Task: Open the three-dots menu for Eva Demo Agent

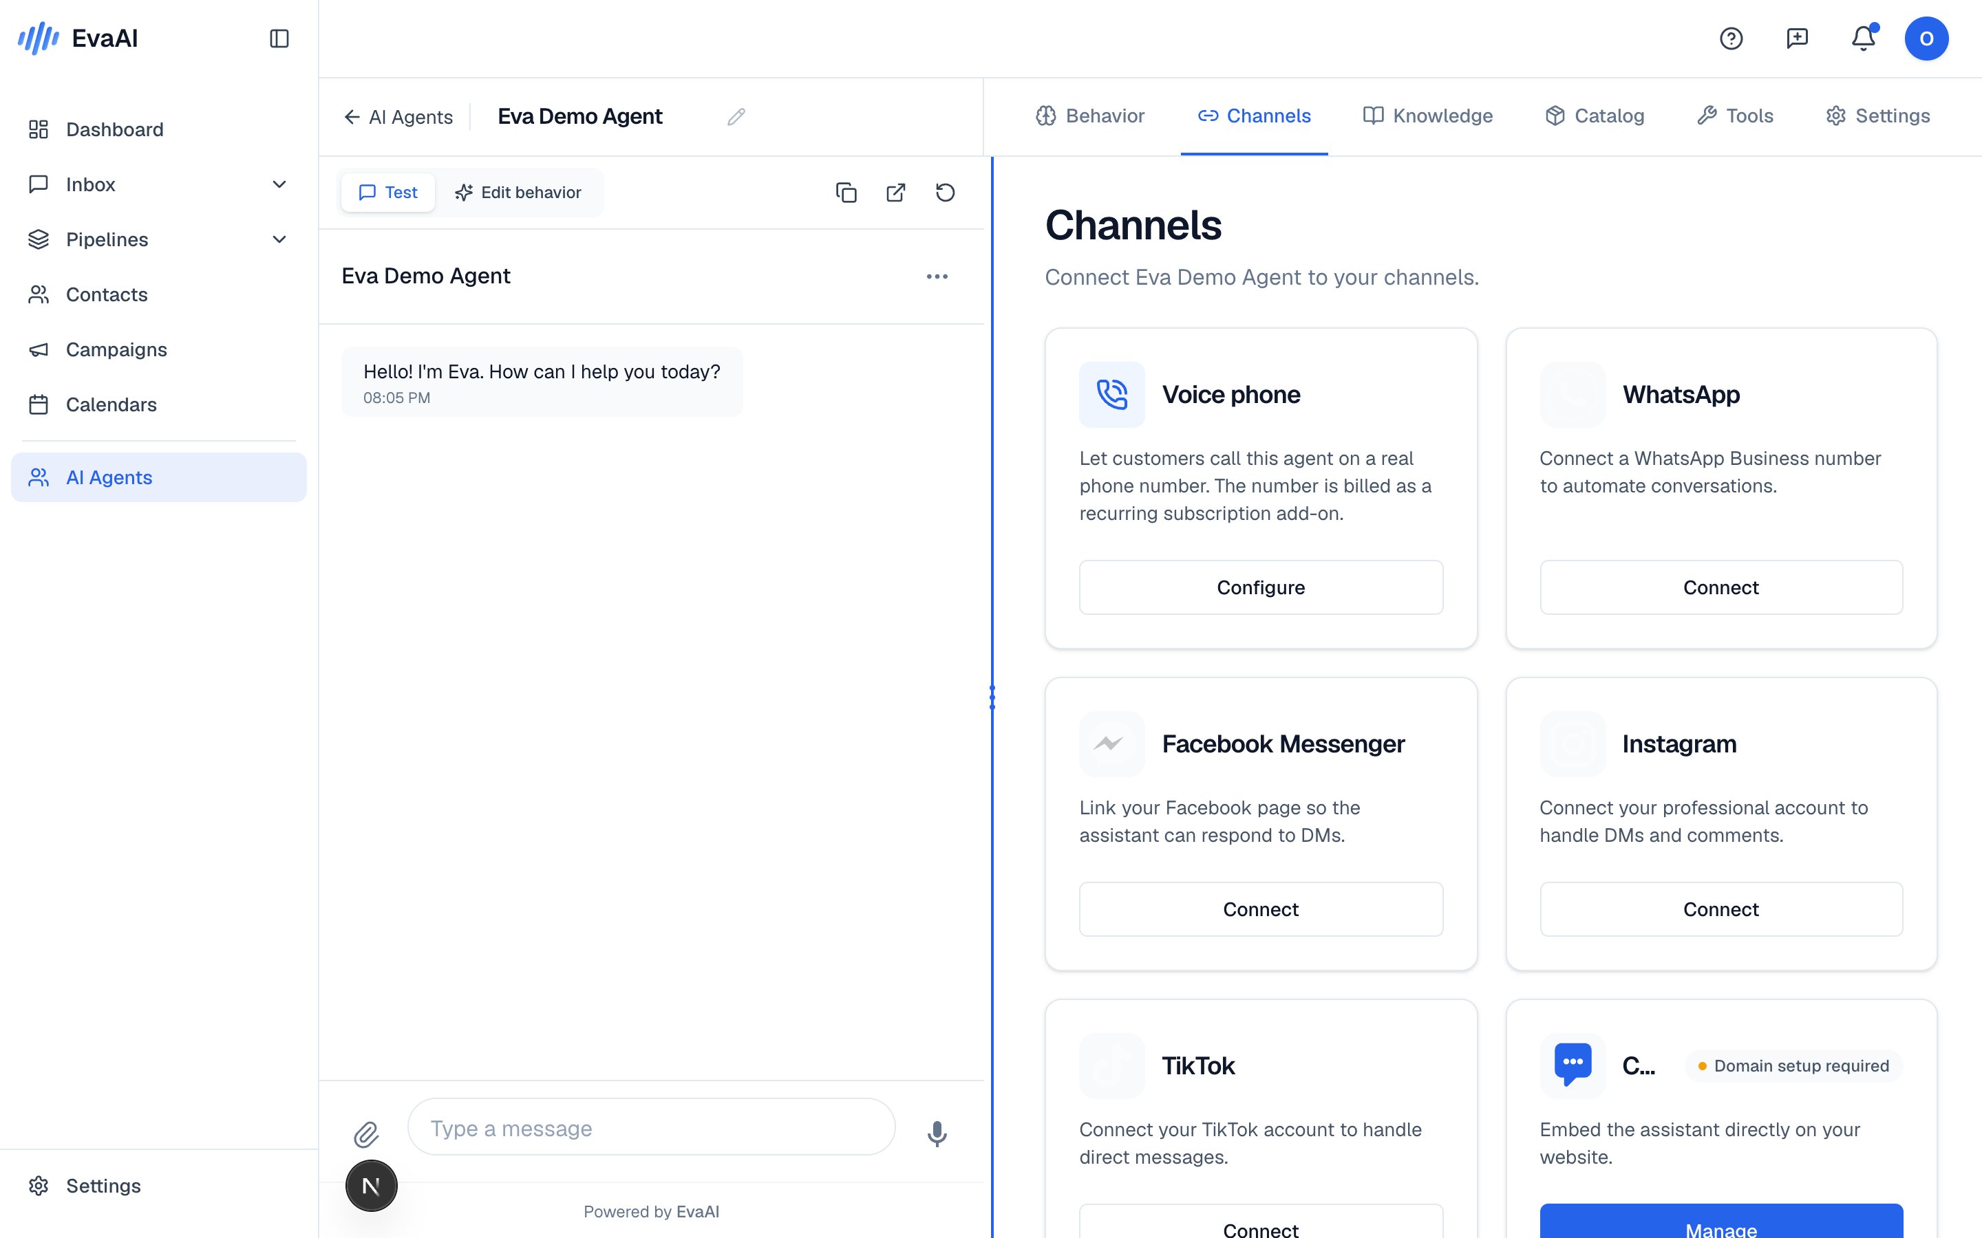Action: click(937, 276)
